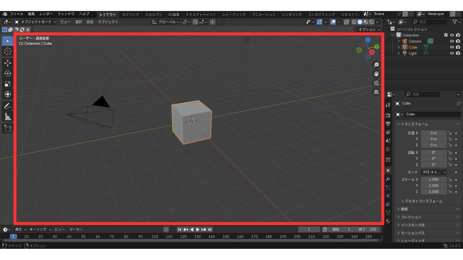Open the Object Constraints properties tab
The width and height of the screenshot is (463, 260).
tap(388, 204)
